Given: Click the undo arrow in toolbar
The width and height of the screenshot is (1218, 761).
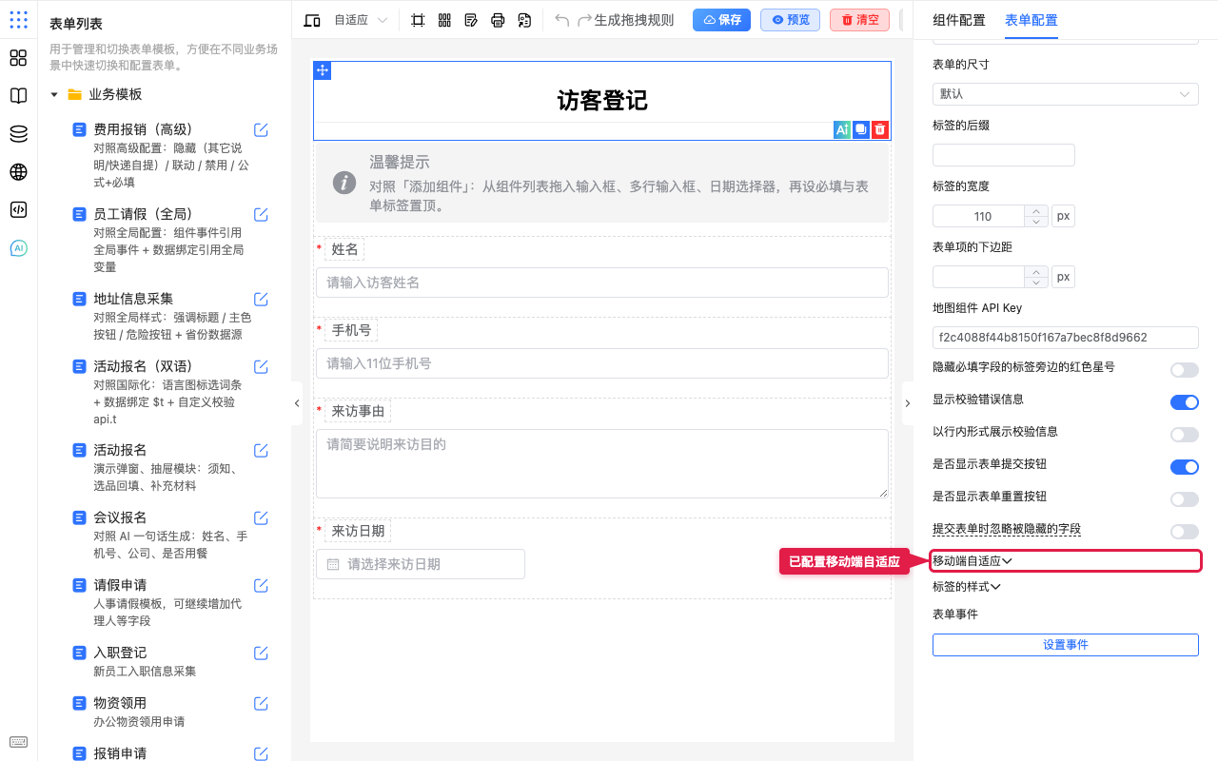Looking at the screenshot, I should coord(562,20).
